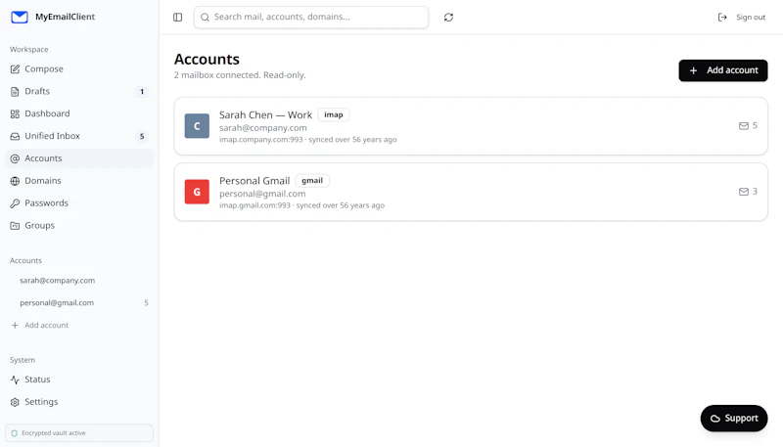Click the imap badge on Sarah Chen
Image resolution: width=783 pixels, height=447 pixels.
pos(334,114)
